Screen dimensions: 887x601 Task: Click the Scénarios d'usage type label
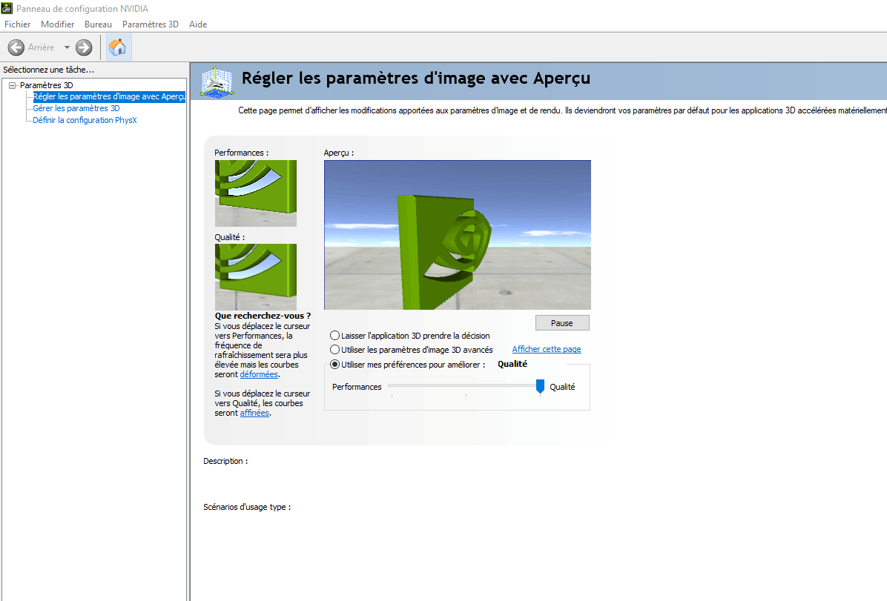click(247, 507)
